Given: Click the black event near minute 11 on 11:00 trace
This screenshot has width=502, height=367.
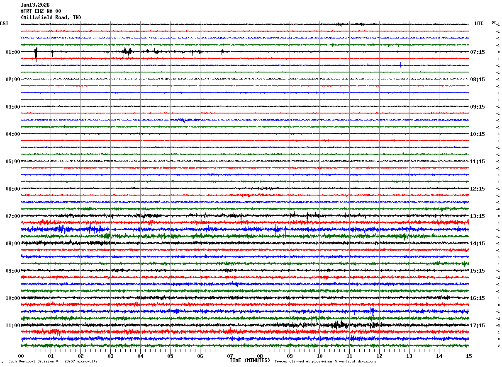Looking at the screenshot, I should click(x=341, y=325).
